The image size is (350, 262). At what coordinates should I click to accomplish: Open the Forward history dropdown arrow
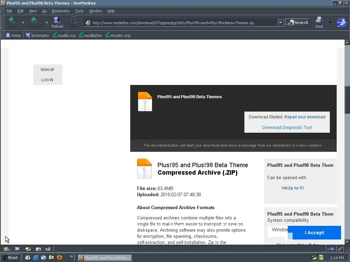pyautogui.click(x=46, y=23)
